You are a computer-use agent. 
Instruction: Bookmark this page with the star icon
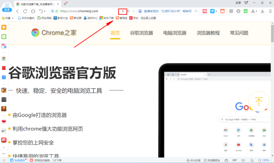click(x=128, y=11)
